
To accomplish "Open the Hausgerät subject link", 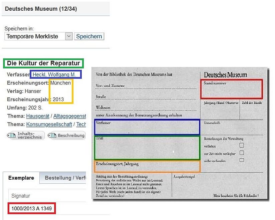I will [38, 116].
